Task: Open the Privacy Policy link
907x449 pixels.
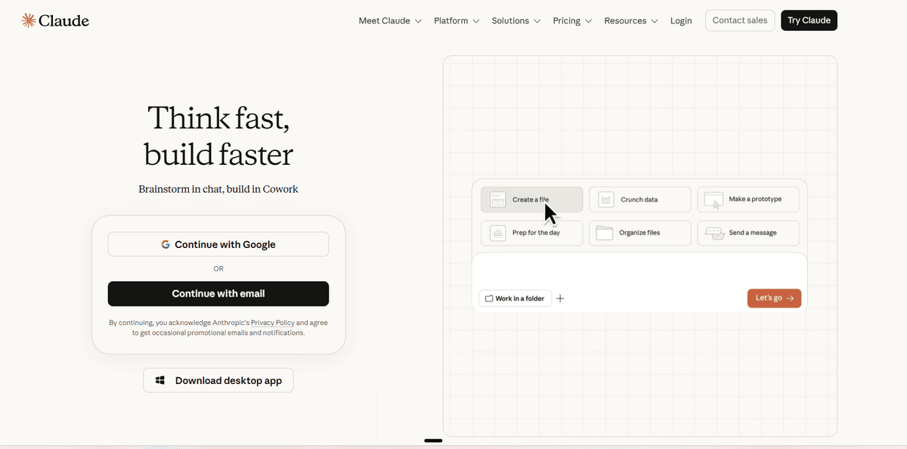Action: click(x=272, y=323)
